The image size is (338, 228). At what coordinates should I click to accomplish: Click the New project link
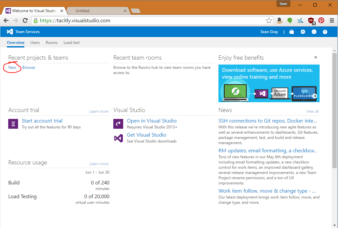tap(12, 67)
